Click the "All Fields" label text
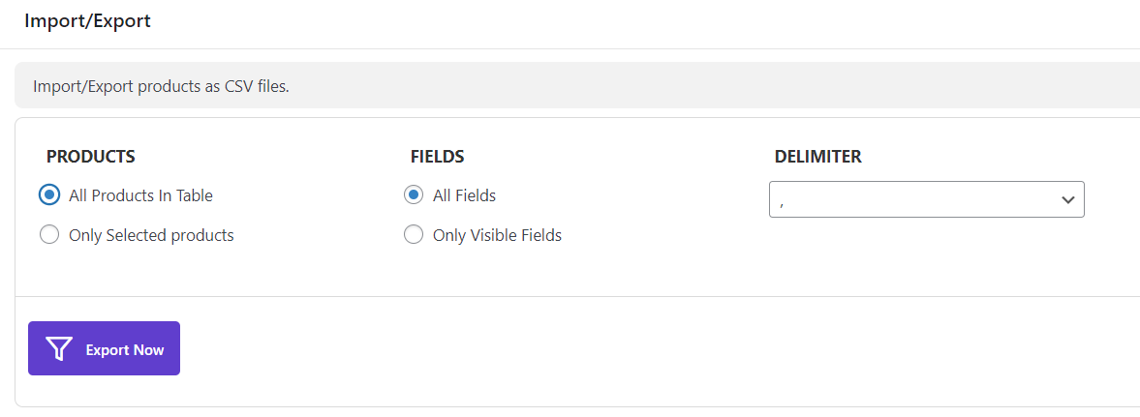This screenshot has height=417, width=1140. click(x=464, y=195)
